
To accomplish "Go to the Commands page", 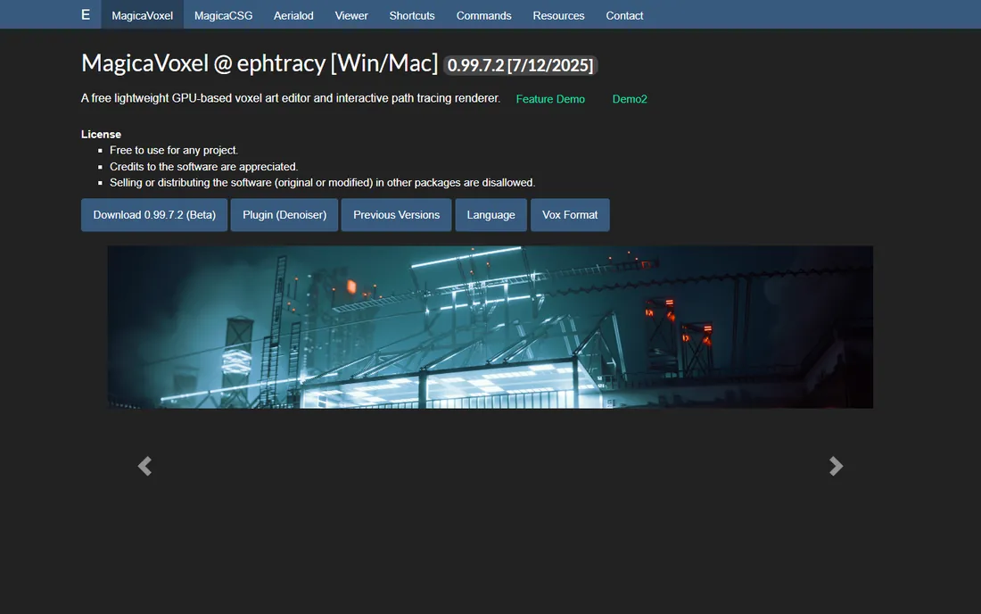I will click(483, 15).
